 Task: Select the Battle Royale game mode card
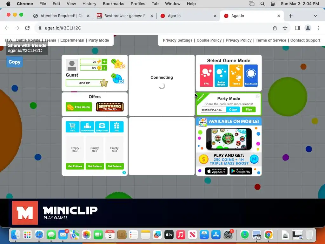pyautogui.click(x=221, y=76)
